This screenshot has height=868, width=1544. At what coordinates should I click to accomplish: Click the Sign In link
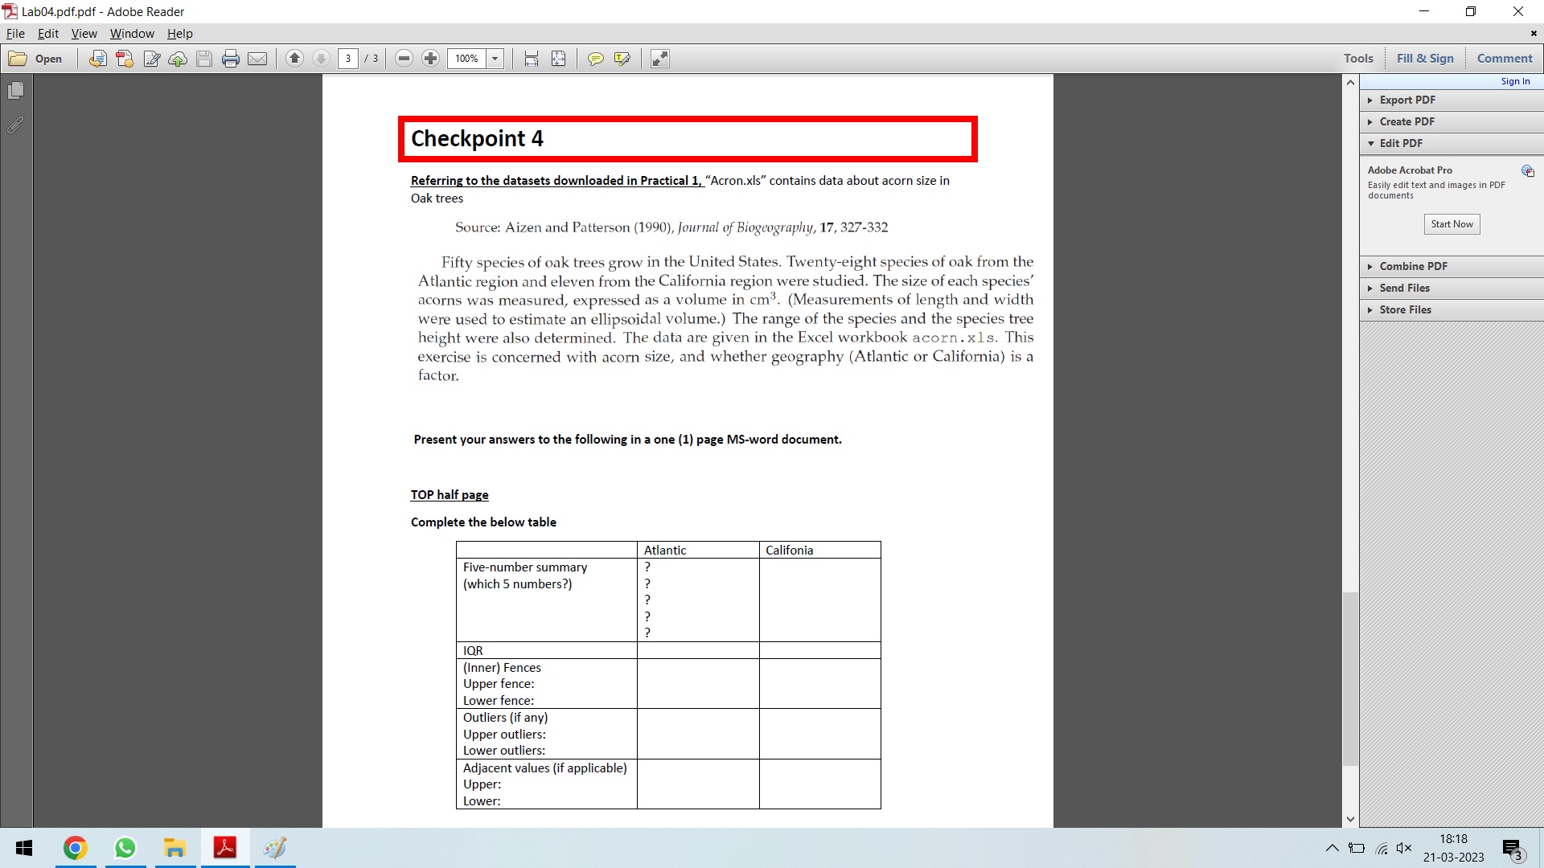[x=1515, y=80]
